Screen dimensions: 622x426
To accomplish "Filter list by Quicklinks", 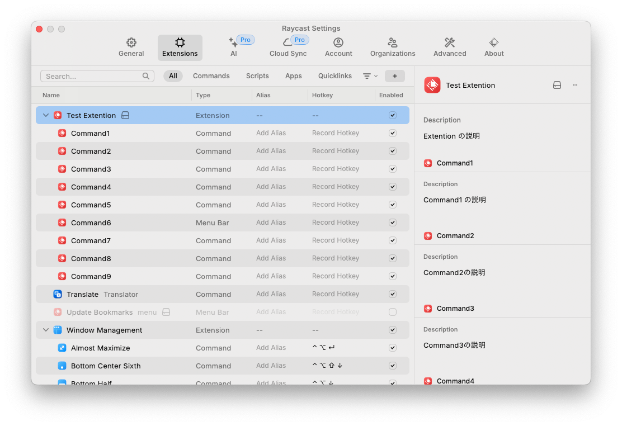I will pos(335,76).
